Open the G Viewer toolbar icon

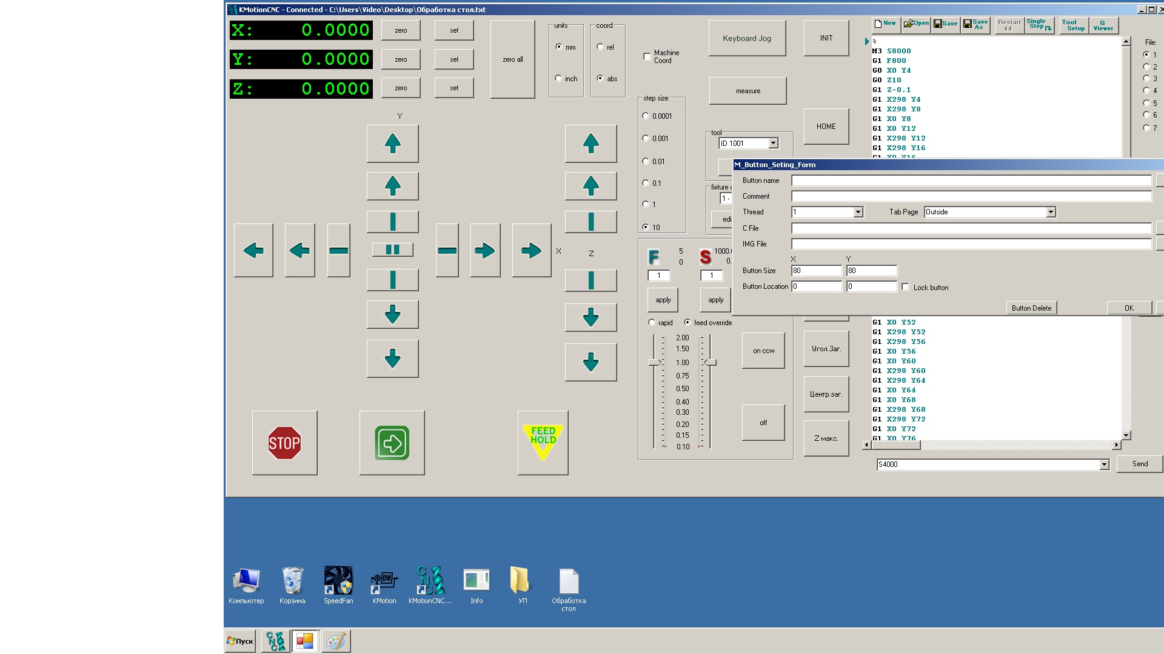click(x=1103, y=25)
